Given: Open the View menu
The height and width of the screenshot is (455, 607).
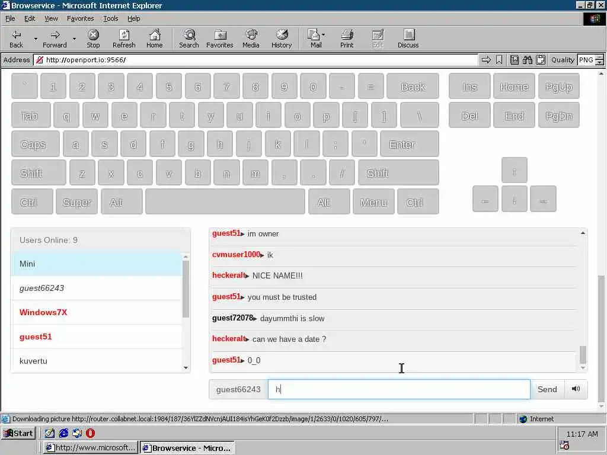Looking at the screenshot, I should point(51,18).
